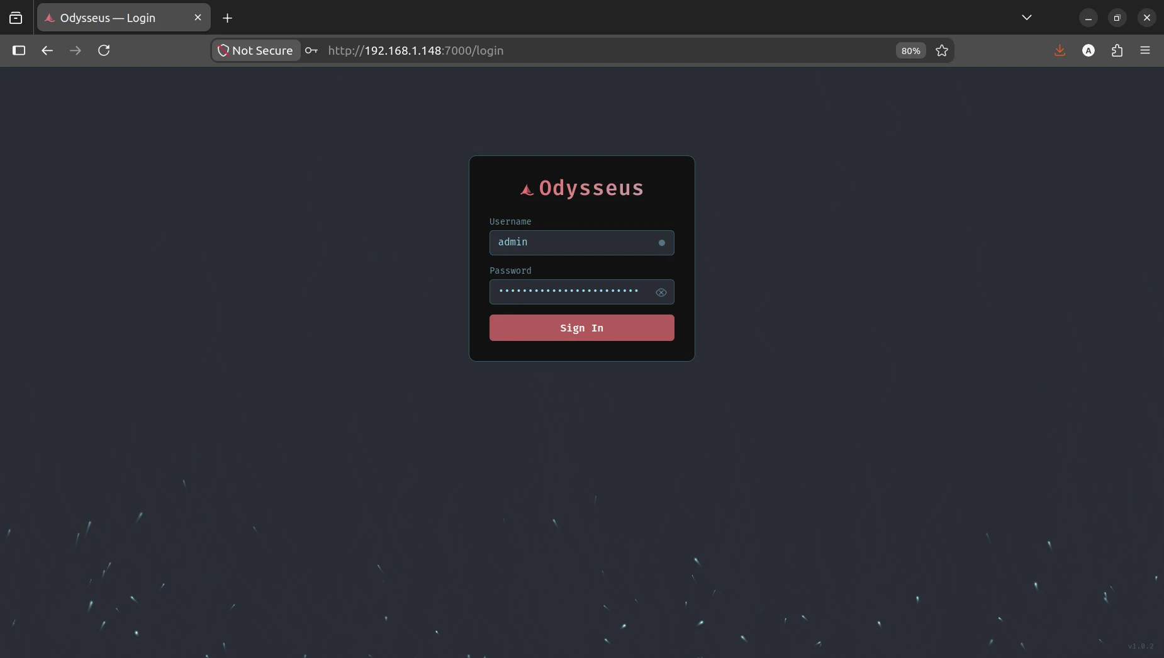Go back to the previous page
The image size is (1164, 658).
tap(47, 50)
